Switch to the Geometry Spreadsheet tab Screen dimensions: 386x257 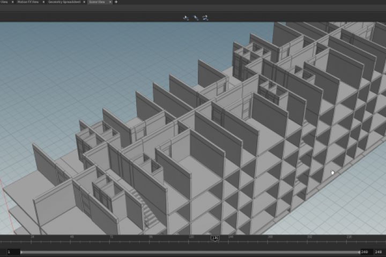point(64,2)
